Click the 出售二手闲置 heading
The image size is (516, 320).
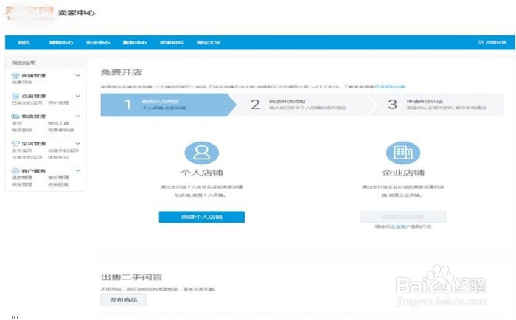(132, 277)
